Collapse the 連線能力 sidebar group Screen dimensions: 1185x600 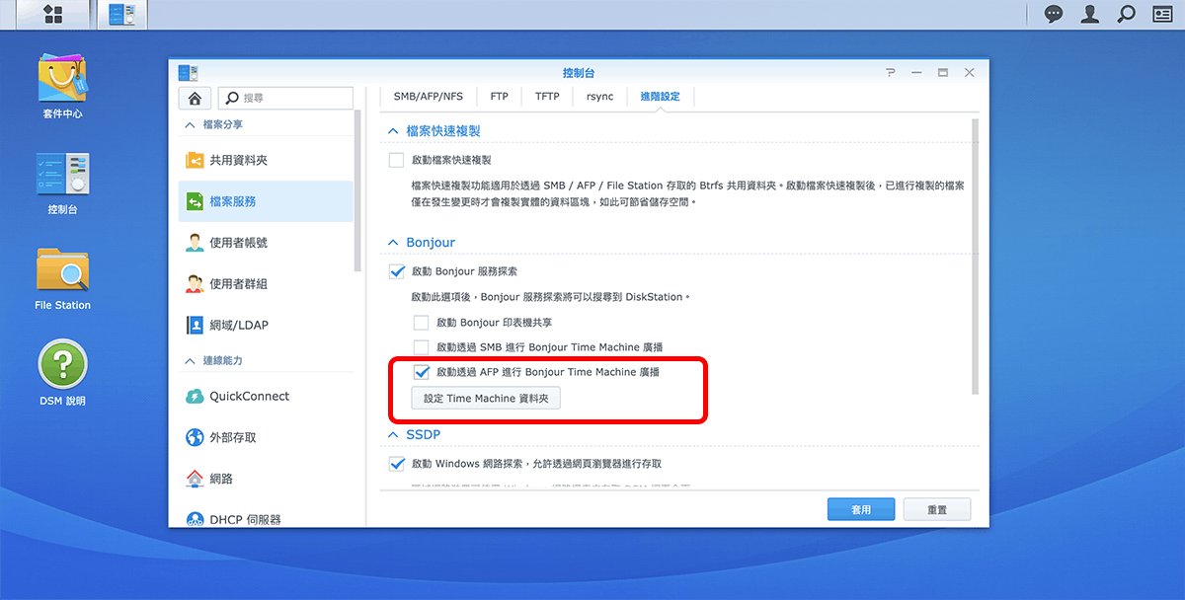(191, 361)
